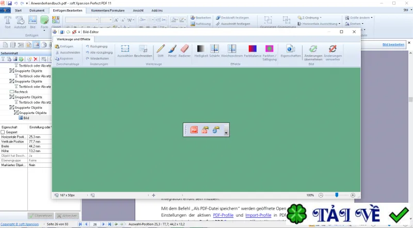Open Horizontale Ausrichtung dropdown
Image resolution: width=413 pixels, height=228 pixels.
319,24
